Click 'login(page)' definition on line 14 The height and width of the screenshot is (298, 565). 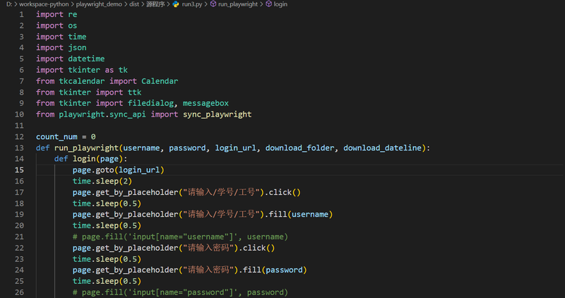point(97,159)
